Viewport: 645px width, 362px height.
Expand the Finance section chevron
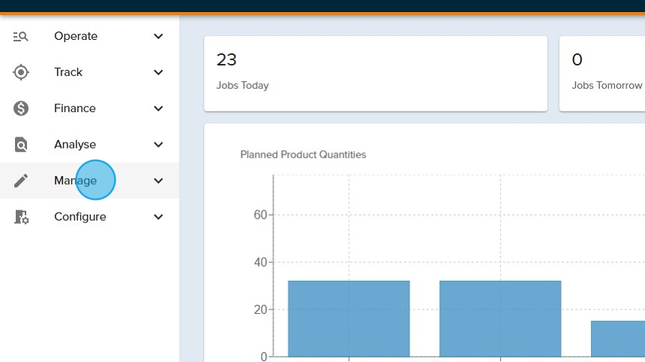[158, 108]
